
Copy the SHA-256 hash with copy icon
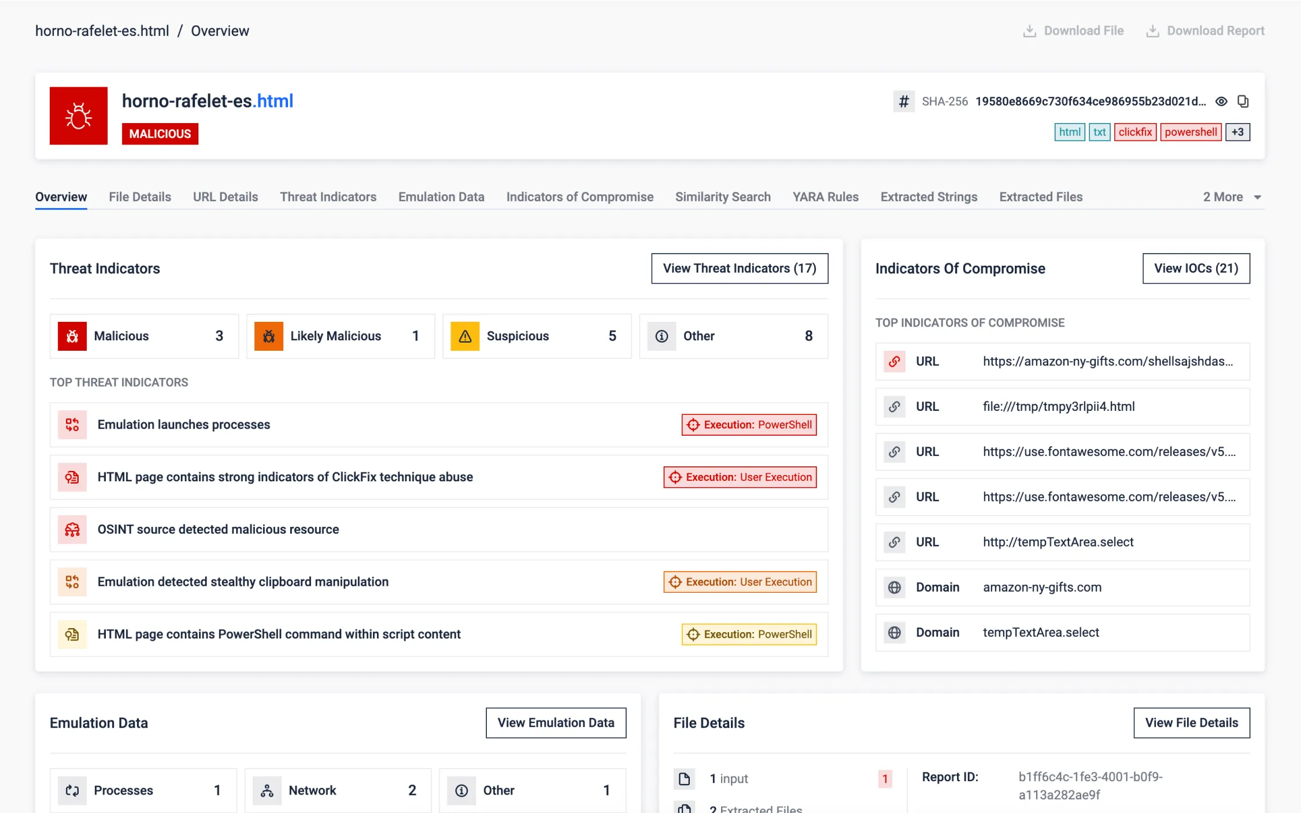pyautogui.click(x=1243, y=102)
